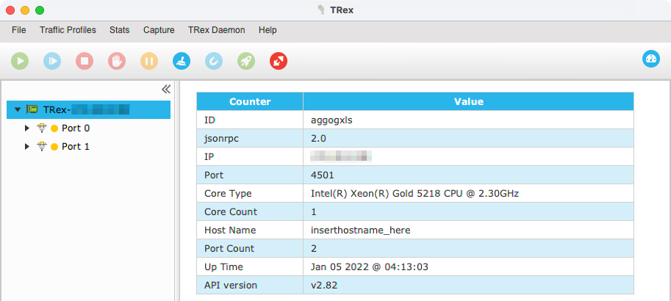Minimize the TRex window with yellow button
Screen dimensions: 671x301
click(25, 10)
